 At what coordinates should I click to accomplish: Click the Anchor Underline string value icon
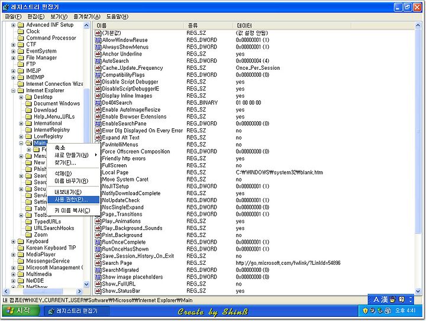tap(98, 54)
